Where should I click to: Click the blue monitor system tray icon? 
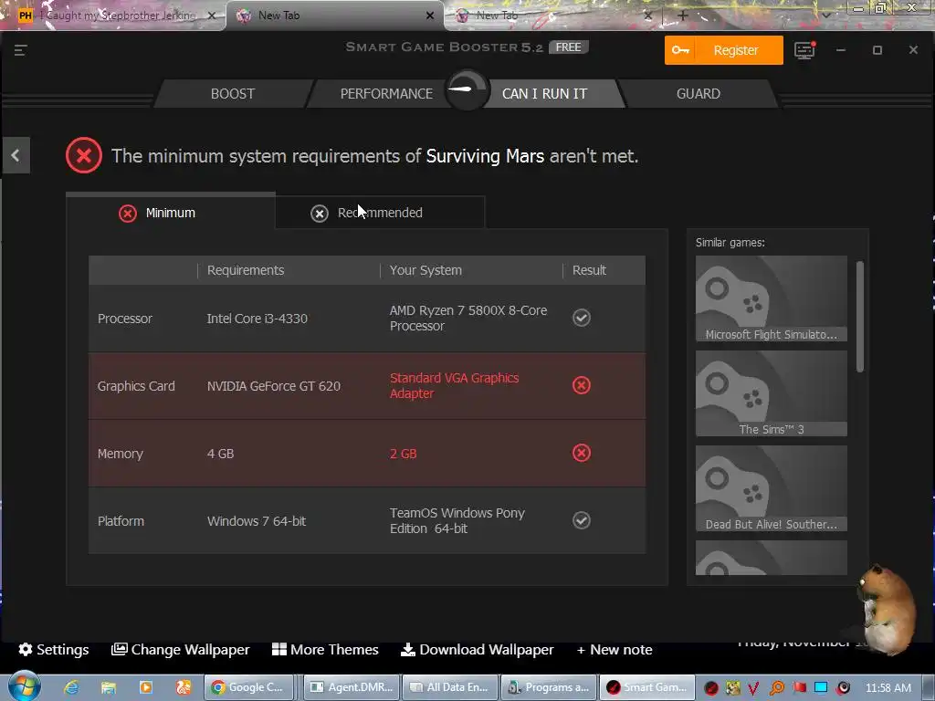[821, 688]
